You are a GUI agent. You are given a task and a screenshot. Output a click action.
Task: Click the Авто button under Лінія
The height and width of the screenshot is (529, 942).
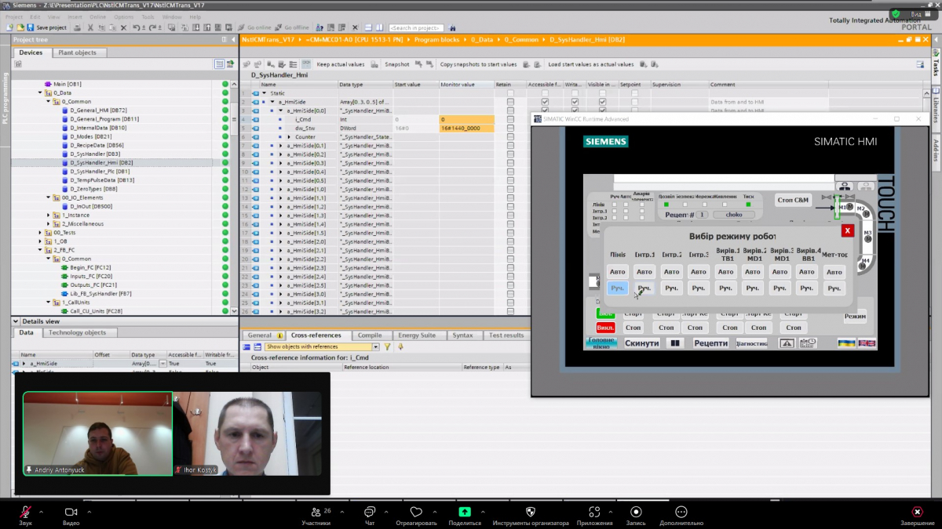click(x=618, y=272)
